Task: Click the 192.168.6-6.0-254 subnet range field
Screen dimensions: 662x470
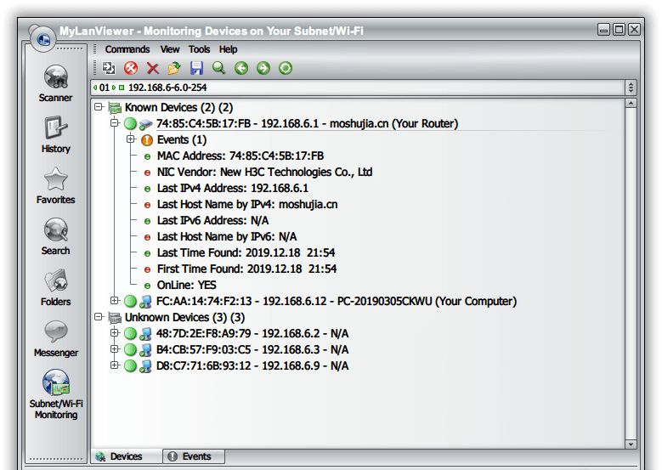Action: (358, 88)
